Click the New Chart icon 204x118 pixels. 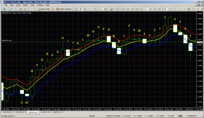click(x=4, y=9)
